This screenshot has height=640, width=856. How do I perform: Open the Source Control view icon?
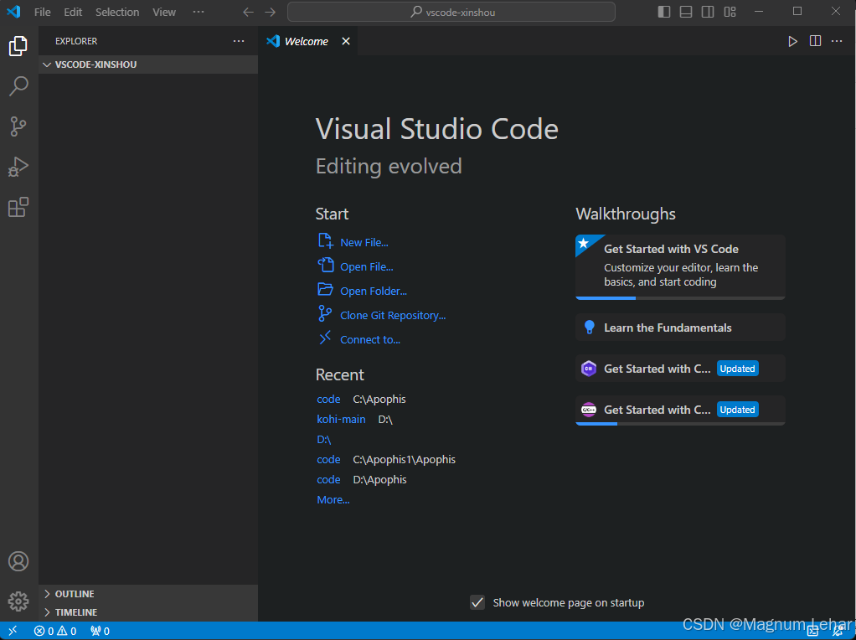18,126
